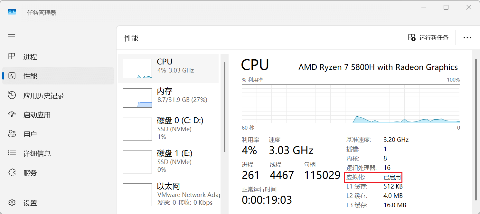This screenshot has height=214, width=480.
Task: Open the 进程 (Processes) page icon
Action: click(x=12, y=57)
